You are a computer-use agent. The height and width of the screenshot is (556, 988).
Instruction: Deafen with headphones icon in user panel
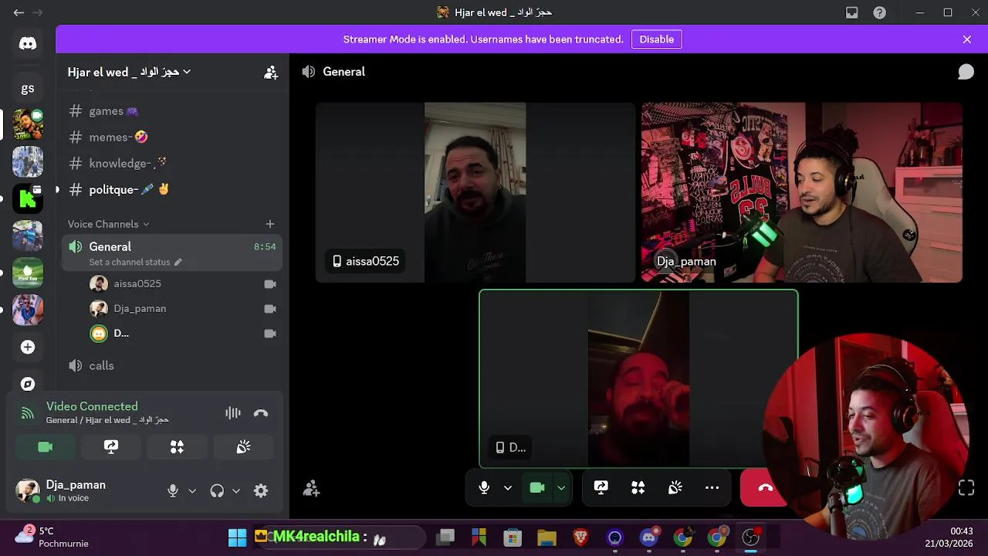click(x=217, y=490)
